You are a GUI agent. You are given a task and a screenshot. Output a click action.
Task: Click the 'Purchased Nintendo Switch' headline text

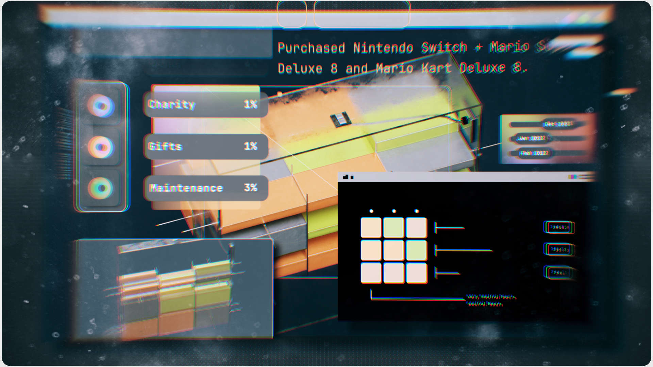pyautogui.click(x=372, y=48)
